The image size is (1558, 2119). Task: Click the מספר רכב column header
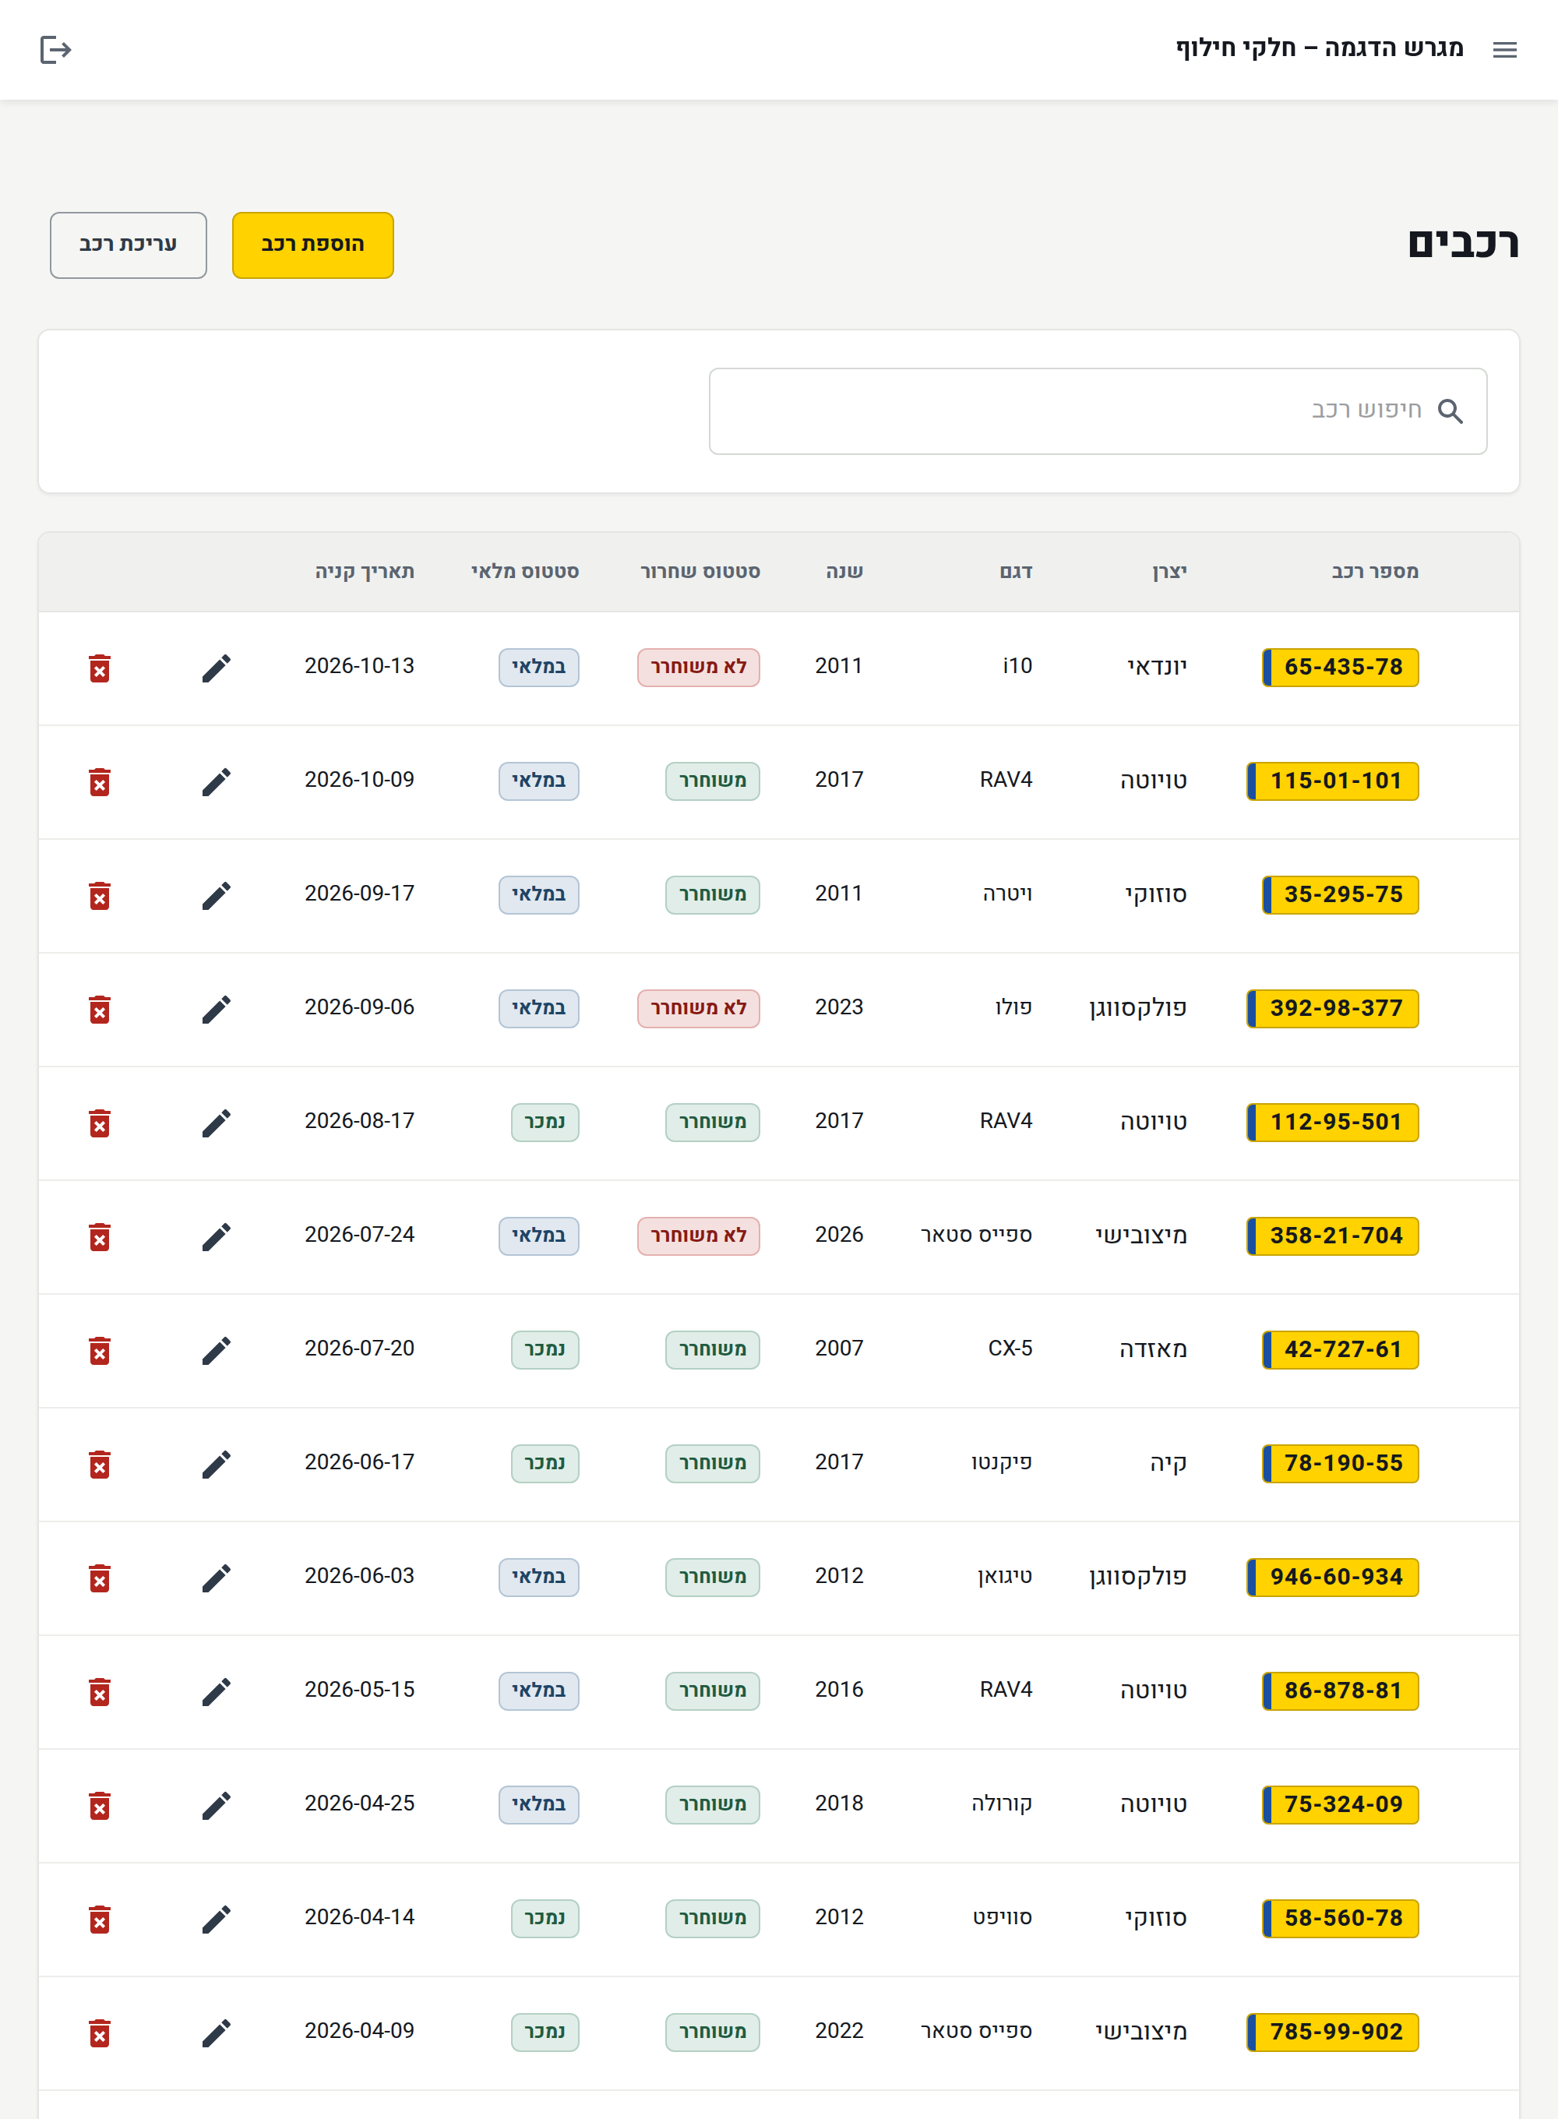click(1374, 572)
